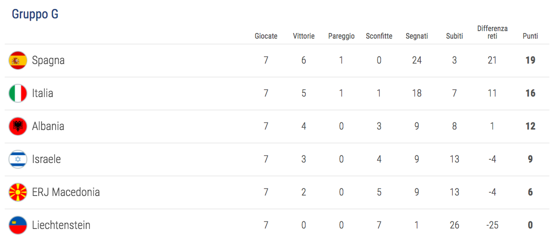Click the Differenza reti column header
556x245 pixels.
click(492, 33)
